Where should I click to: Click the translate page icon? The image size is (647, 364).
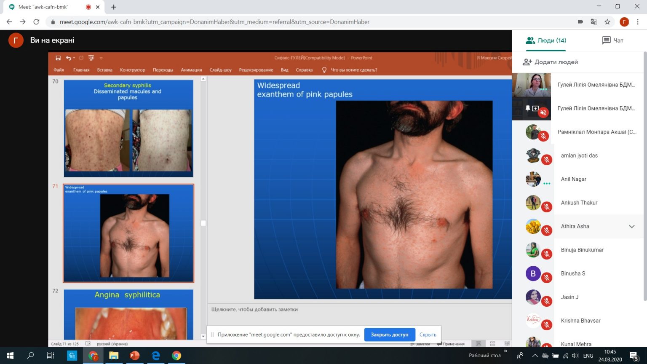point(594,22)
